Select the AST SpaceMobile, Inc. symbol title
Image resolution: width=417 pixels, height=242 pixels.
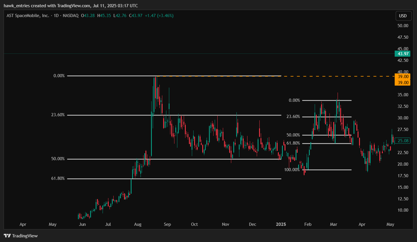click(x=28, y=16)
